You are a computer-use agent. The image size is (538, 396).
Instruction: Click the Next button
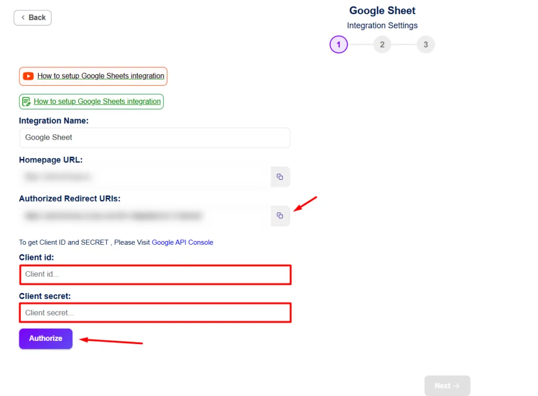click(447, 385)
